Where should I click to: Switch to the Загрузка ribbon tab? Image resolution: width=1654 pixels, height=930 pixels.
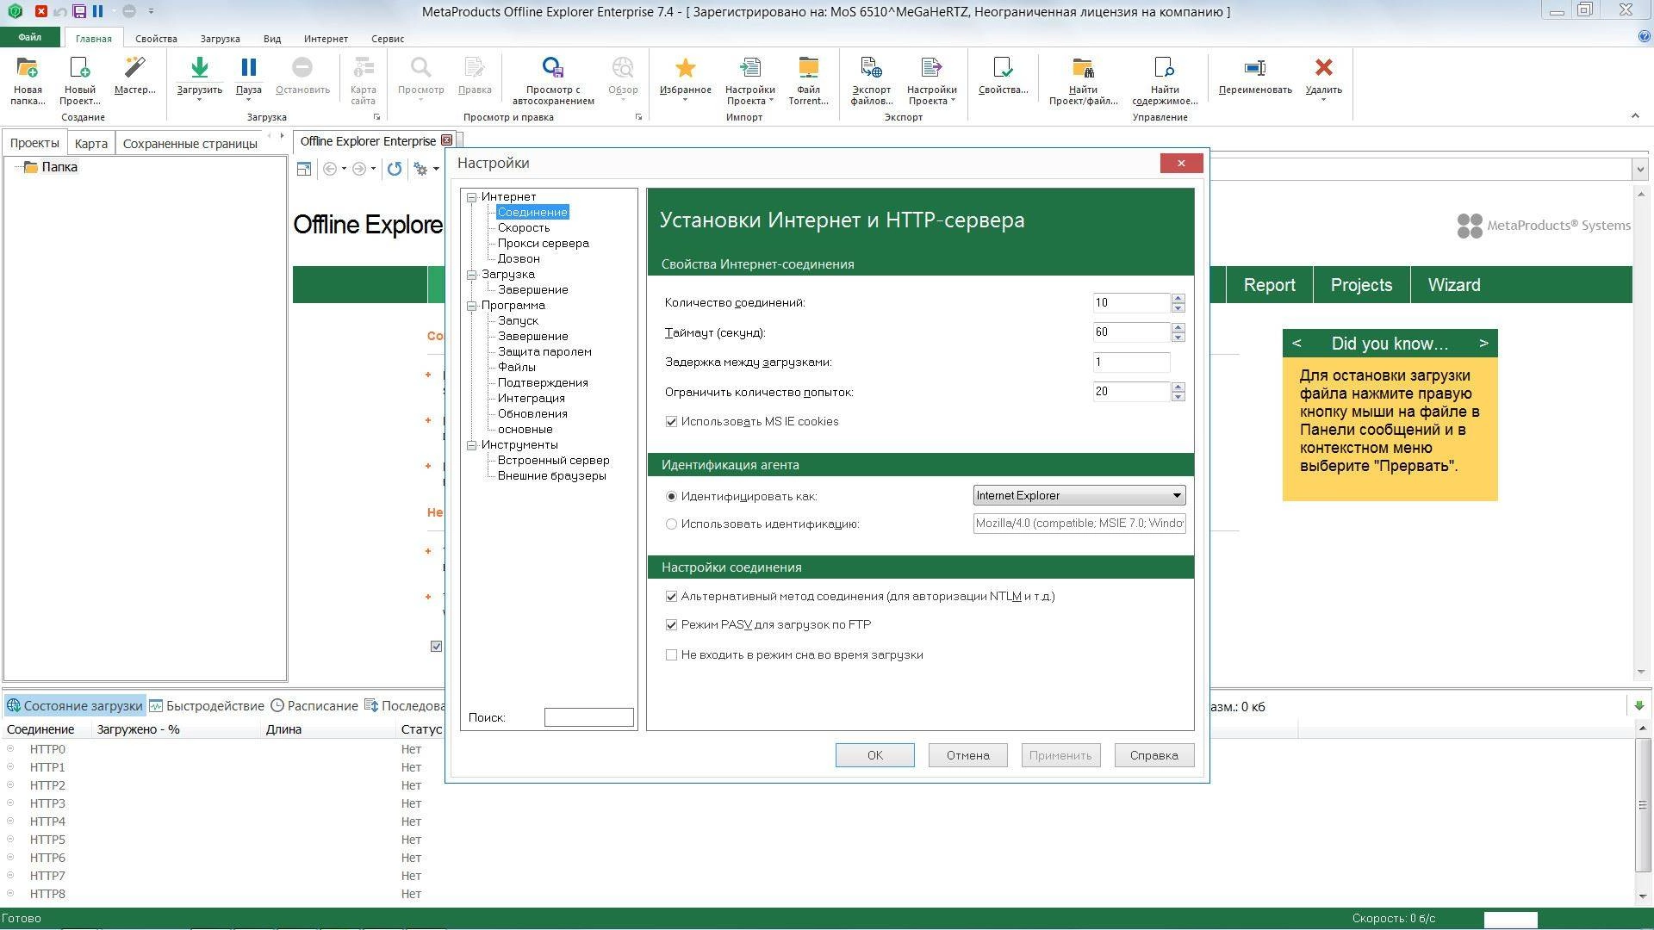click(x=220, y=39)
